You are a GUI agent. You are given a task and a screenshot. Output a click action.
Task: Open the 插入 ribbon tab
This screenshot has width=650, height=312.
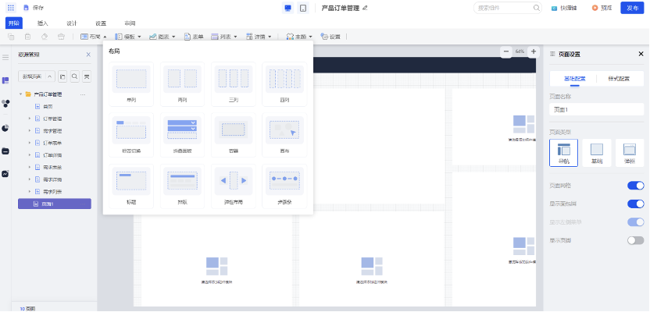(43, 23)
